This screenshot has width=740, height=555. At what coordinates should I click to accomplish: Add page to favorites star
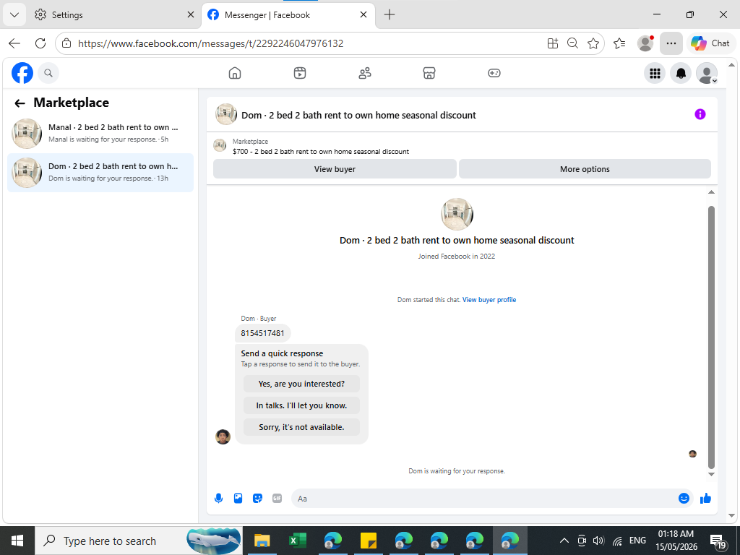click(593, 43)
